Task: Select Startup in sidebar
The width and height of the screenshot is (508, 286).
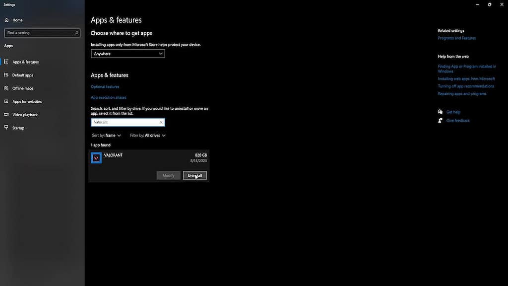Action: (x=42, y=128)
